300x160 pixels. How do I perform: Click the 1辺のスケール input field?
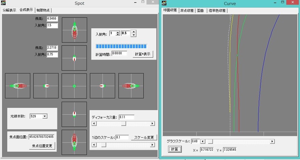122,137
